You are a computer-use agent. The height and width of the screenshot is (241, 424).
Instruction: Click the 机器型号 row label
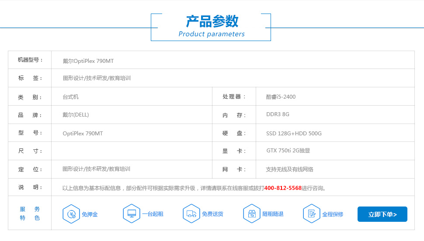(x=30, y=60)
